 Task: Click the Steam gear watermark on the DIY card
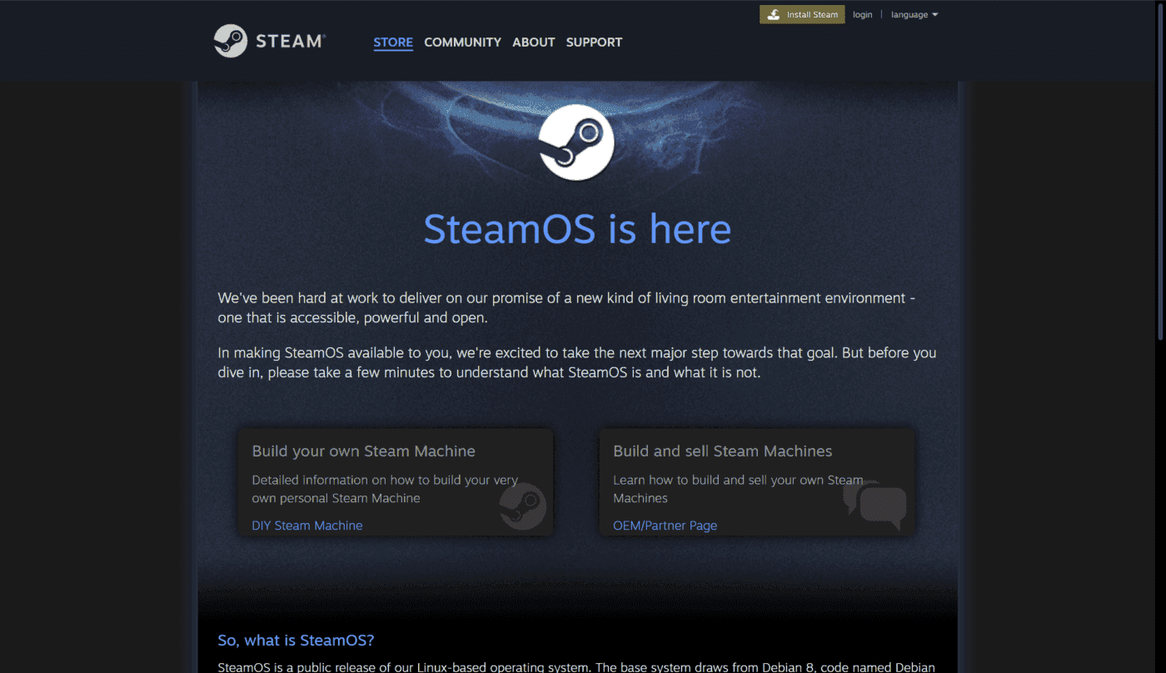522,506
